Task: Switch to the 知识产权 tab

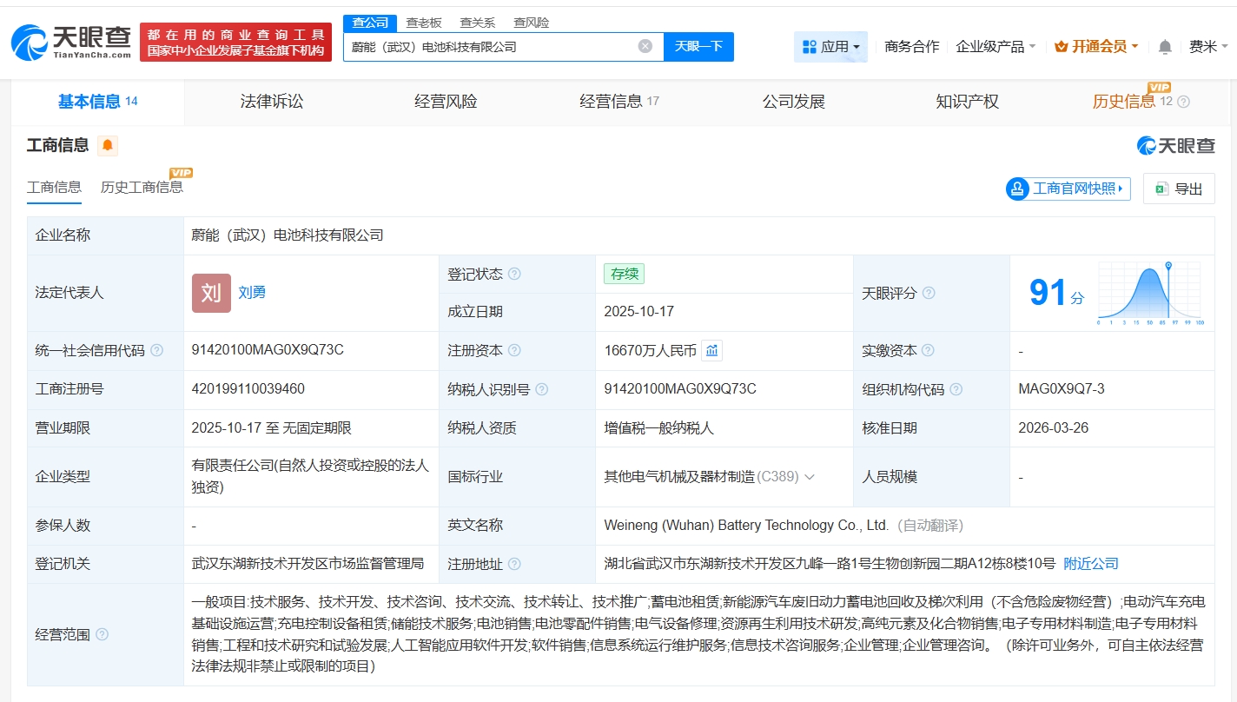Action: click(x=967, y=102)
